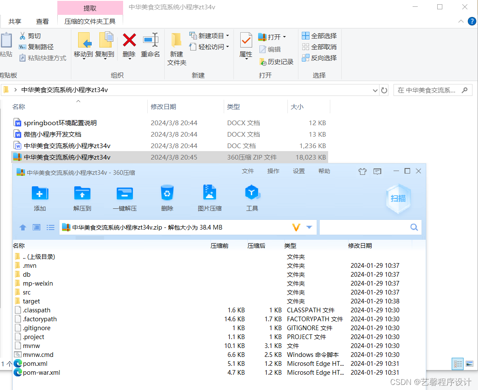This screenshot has width=478, height=390.
Task: Expand the 新建项目 new item dropdown
Action: pyautogui.click(x=228, y=36)
